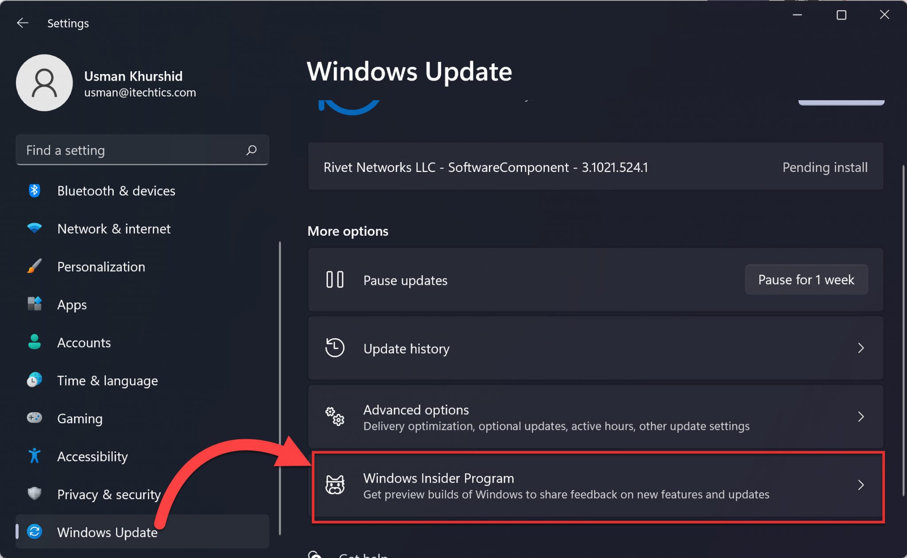The image size is (907, 558).
Task: Open Privacy & security shield icon
Action: [35, 494]
